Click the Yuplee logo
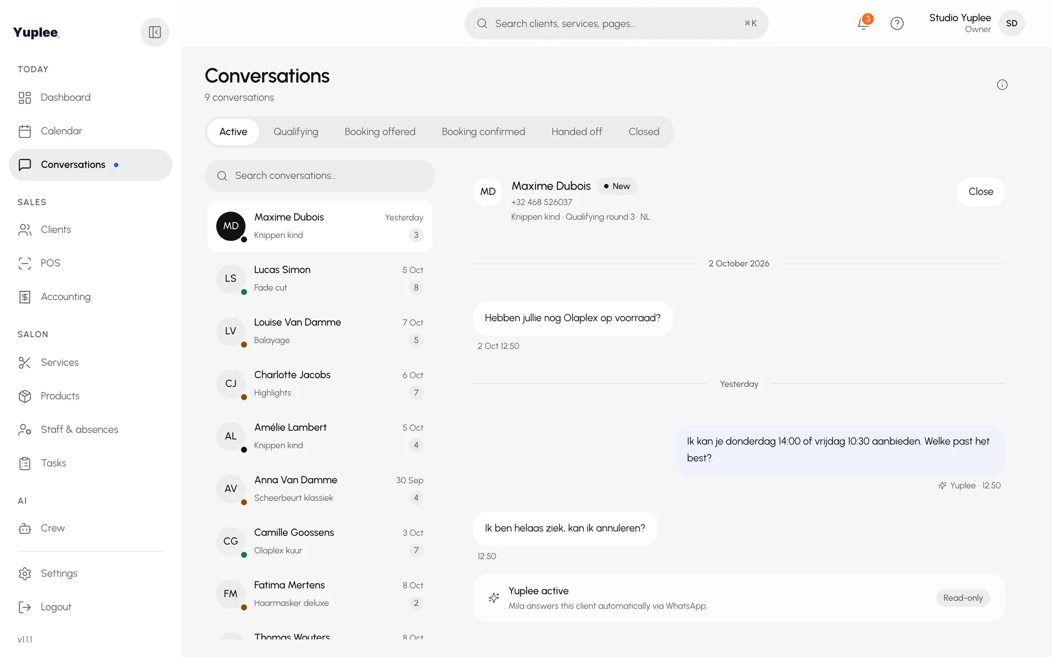 [36, 32]
